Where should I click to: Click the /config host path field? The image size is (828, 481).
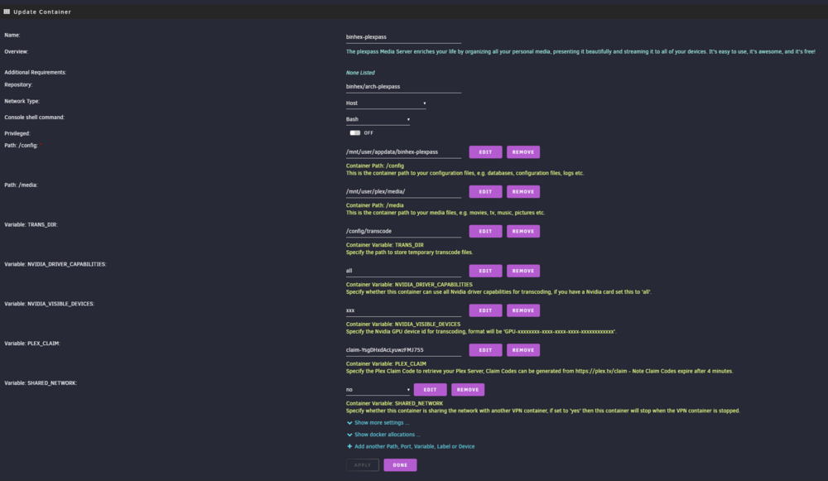(x=403, y=152)
